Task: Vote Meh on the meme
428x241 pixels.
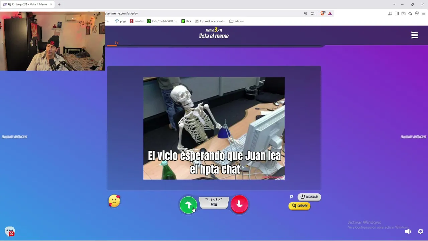Action: click(x=214, y=203)
